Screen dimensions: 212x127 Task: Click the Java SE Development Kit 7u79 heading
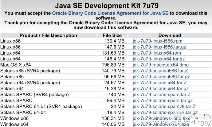pyautogui.click(x=107, y=6)
